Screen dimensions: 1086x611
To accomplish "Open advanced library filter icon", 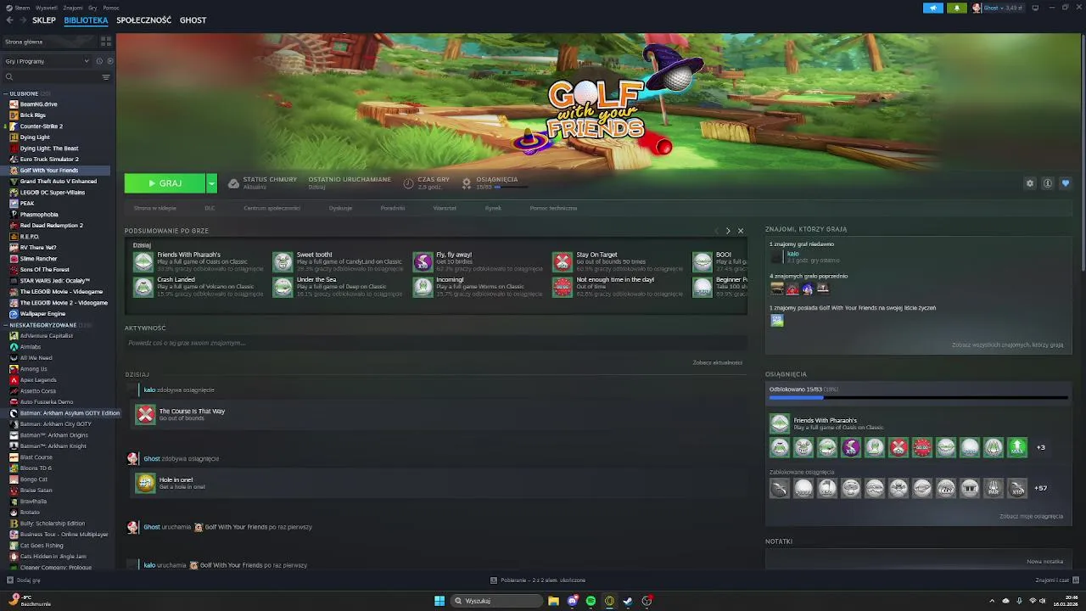I will pyautogui.click(x=106, y=77).
